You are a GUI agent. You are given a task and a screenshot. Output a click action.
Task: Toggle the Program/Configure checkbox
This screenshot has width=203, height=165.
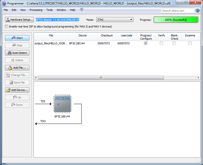[145, 43]
